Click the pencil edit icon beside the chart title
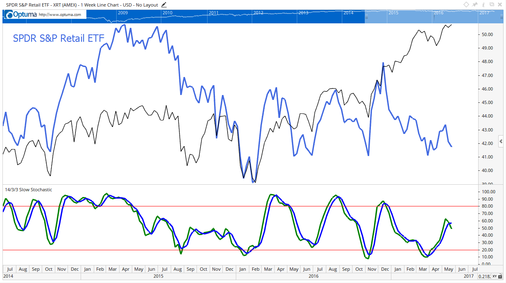 click(164, 5)
